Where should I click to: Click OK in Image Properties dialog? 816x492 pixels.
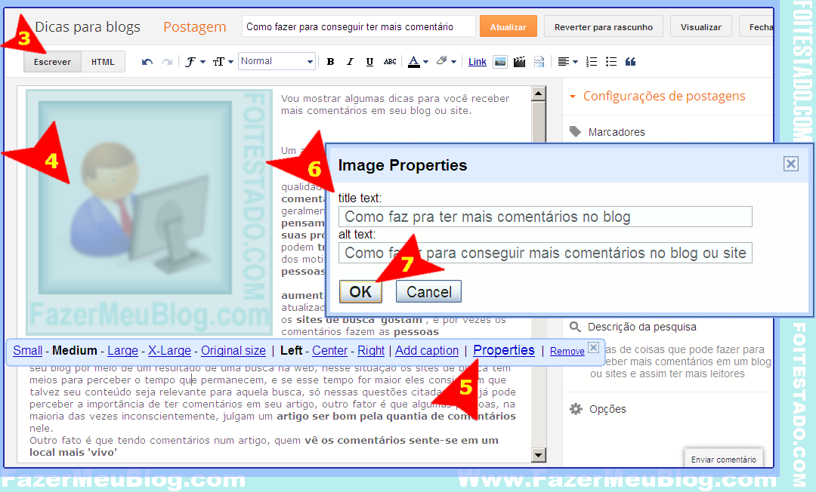pyautogui.click(x=360, y=291)
